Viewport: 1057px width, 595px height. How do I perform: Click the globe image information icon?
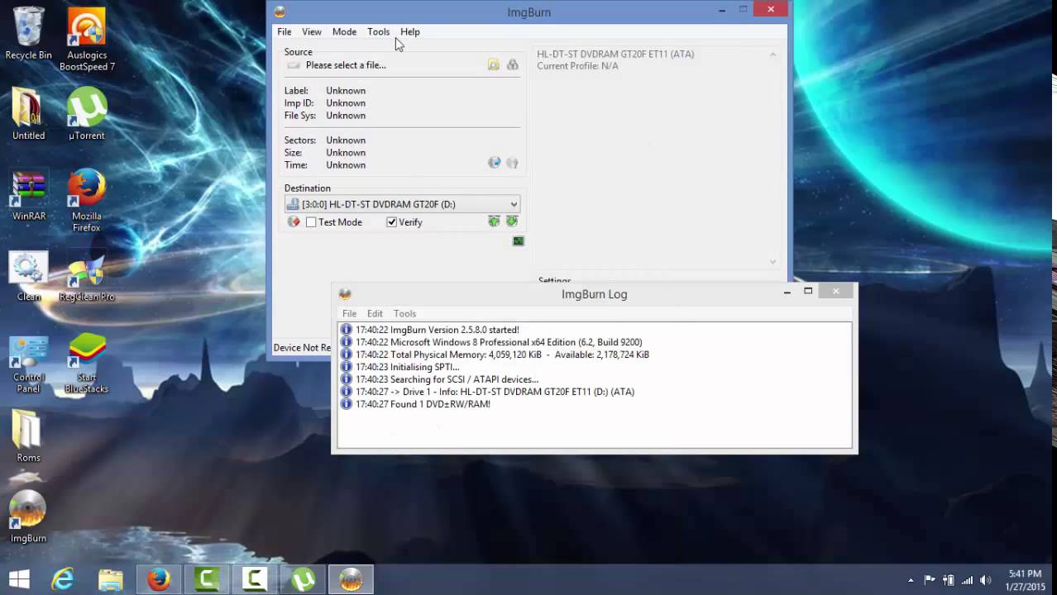(x=494, y=164)
